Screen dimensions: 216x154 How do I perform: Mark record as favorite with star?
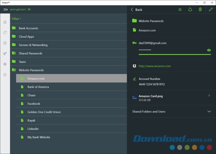(x=180, y=9)
